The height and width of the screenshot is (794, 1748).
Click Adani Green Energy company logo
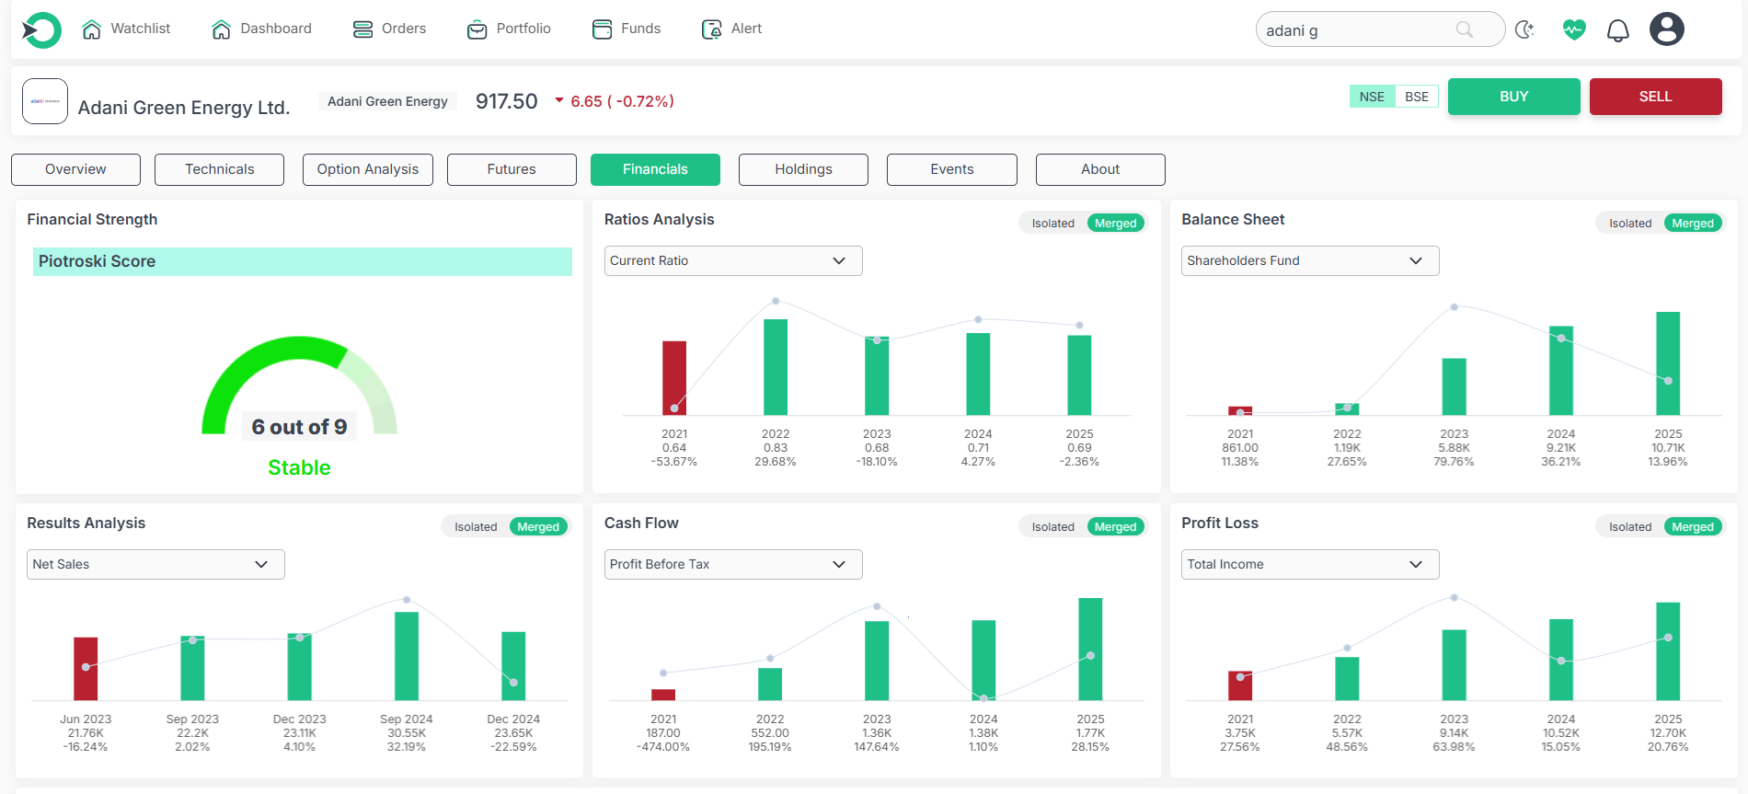45,101
